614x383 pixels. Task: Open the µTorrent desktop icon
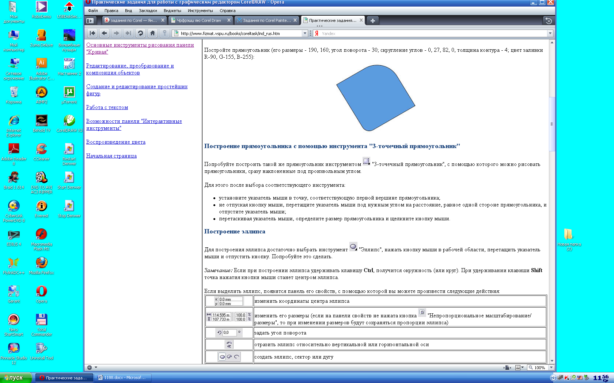[69, 95]
